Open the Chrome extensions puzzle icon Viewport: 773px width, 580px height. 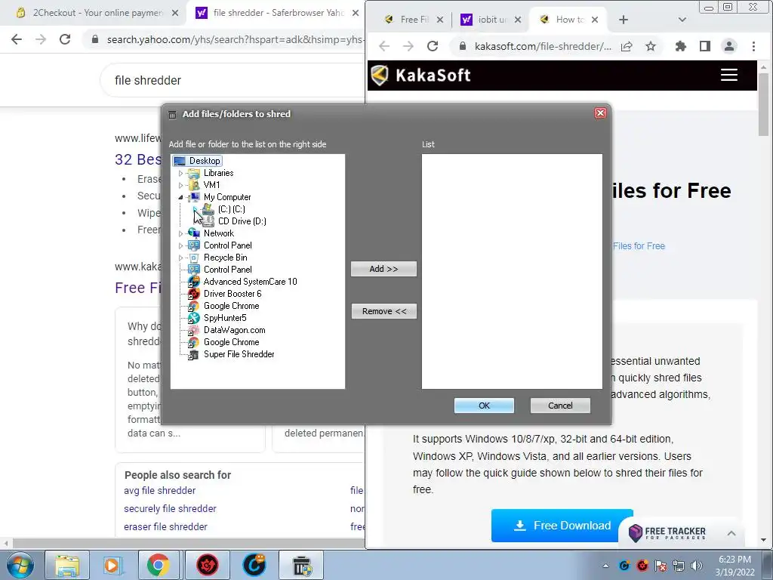[681, 46]
